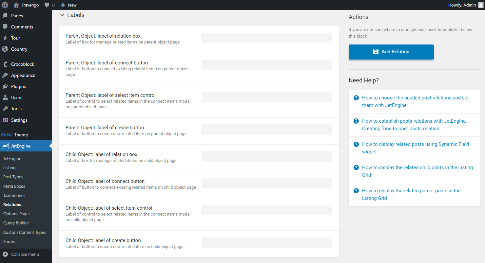
Task: Click the Pages sidebar icon
Action: pos(5,16)
